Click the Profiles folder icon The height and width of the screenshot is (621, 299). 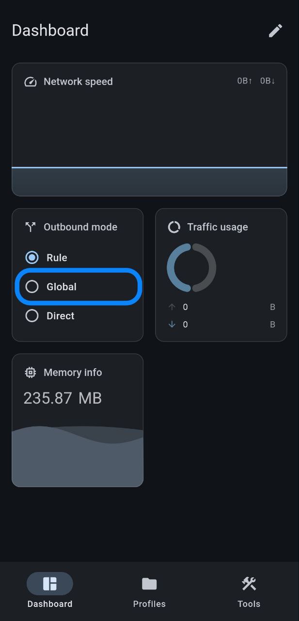pyautogui.click(x=149, y=584)
